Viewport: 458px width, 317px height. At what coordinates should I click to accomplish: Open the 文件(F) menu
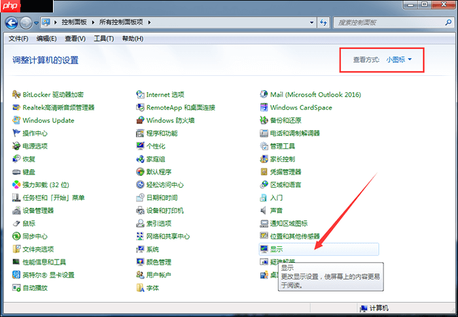[18, 39]
